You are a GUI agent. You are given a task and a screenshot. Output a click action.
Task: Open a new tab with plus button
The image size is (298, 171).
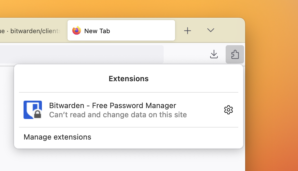tap(187, 31)
